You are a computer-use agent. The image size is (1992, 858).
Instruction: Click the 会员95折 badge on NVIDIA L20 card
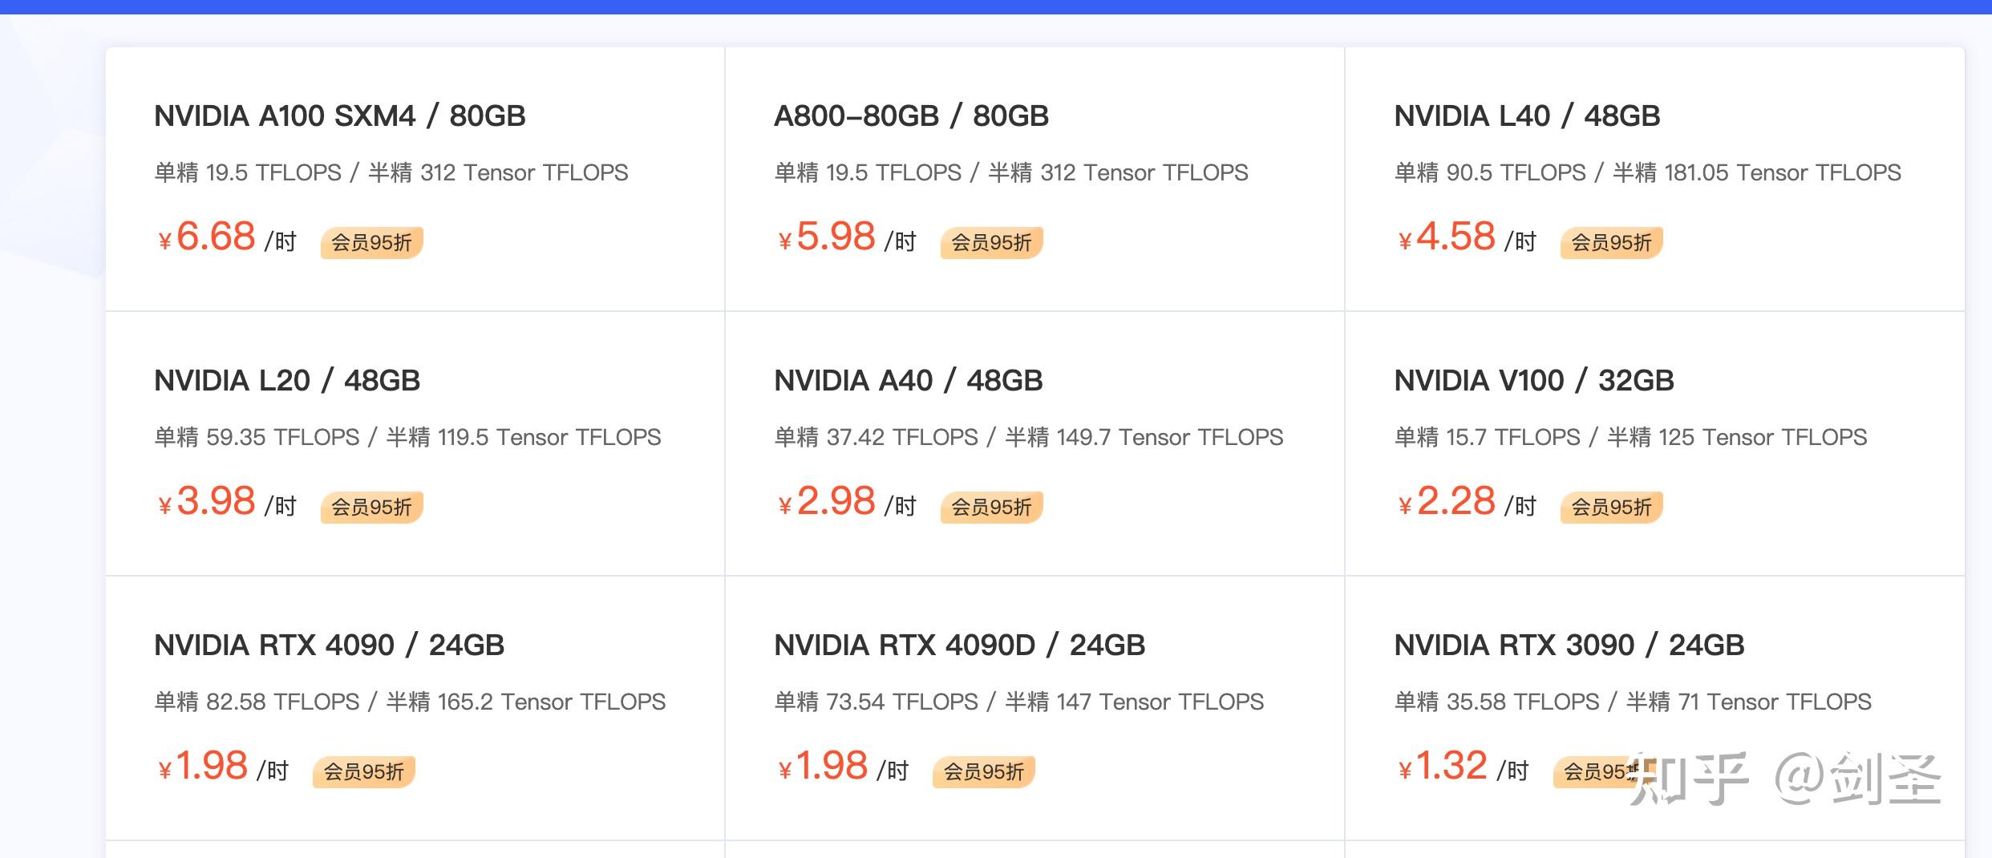[371, 506]
